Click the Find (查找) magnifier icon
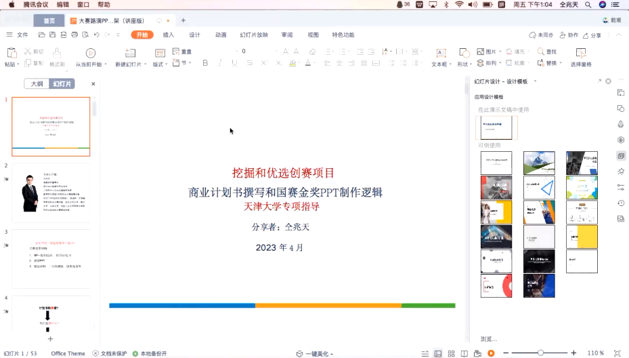This screenshot has width=629, height=358. click(x=540, y=52)
